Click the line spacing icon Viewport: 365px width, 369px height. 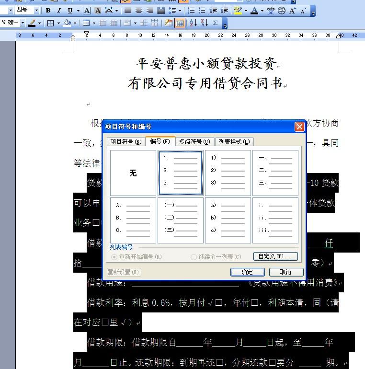pos(172,11)
